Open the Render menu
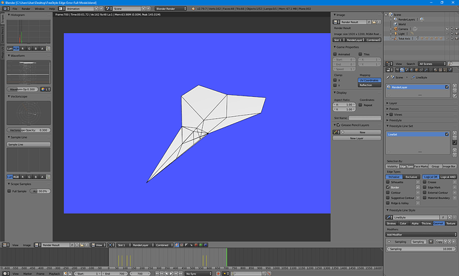Viewport: 459px width, 276px height. pos(26,9)
